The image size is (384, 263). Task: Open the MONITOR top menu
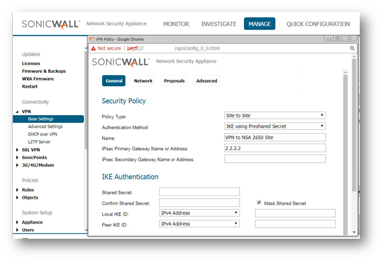176,24
